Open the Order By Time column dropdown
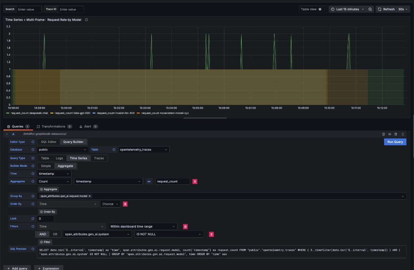 68,204
